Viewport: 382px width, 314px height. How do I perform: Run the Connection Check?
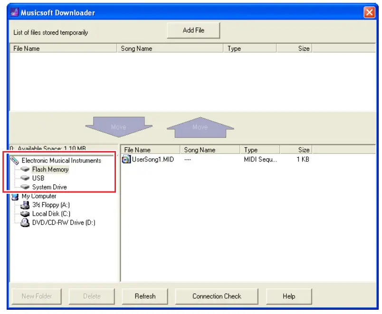pyautogui.click(x=217, y=296)
